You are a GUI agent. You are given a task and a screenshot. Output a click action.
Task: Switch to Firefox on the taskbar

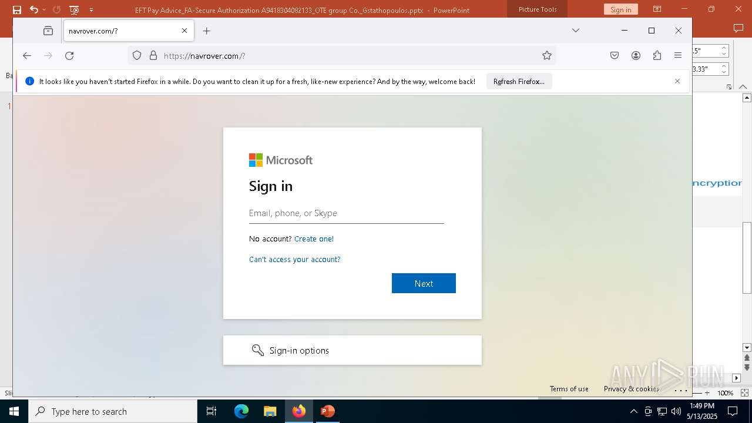click(x=299, y=411)
